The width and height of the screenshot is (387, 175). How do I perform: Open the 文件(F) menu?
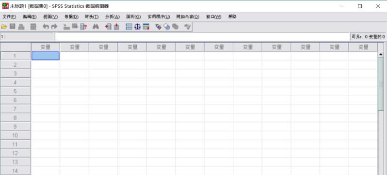coord(9,17)
